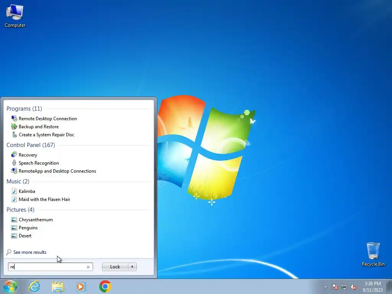Click the Action Center flag tray icon

[x=335, y=287]
